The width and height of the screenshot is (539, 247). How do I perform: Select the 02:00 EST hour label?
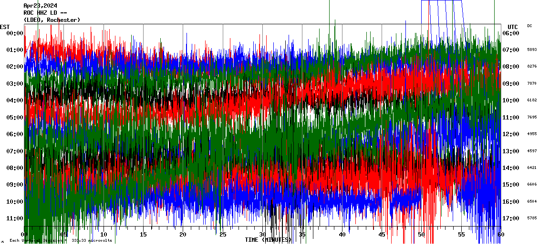point(15,67)
